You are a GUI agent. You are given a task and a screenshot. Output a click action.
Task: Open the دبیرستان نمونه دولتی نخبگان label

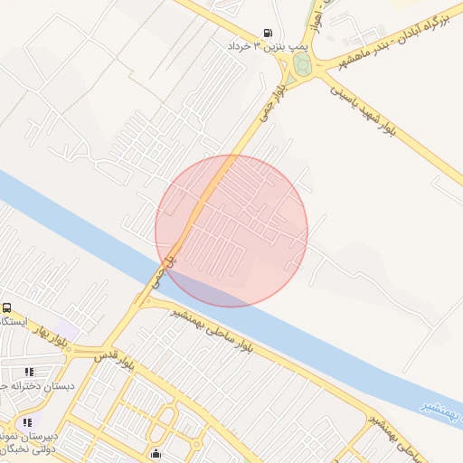(x=29, y=442)
